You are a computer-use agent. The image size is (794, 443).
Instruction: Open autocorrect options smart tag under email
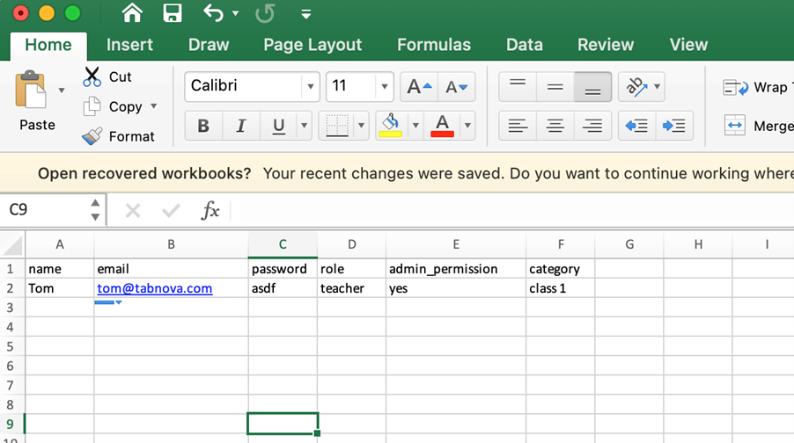(x=108, y=302)
